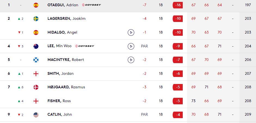Image resolution: width=256 pixels, height=123 pixels.
Task: Click the Scottish flag beside MacIntyre
Action: pos(36,60)
